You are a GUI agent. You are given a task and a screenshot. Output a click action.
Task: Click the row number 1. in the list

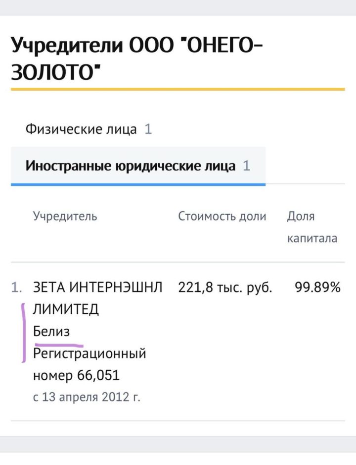[17, 288]
